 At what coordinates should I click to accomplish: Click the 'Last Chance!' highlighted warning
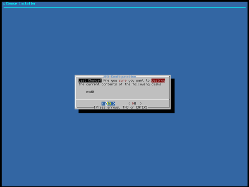coord(90,80)
